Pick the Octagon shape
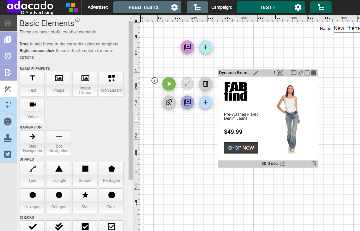Screen dimensions: 360x231 point(59,201)
